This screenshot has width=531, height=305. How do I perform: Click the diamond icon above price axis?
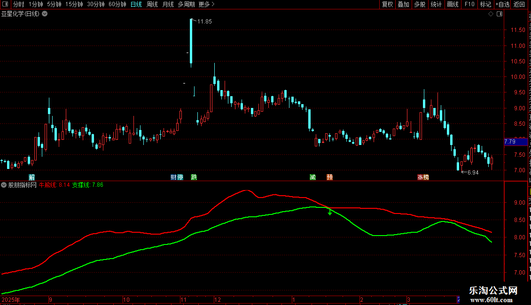[491, 14]
